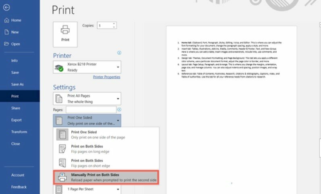Screen dimensions: 321x194
Task: Click the printer info icon
Action: click(x=119, y=53)
